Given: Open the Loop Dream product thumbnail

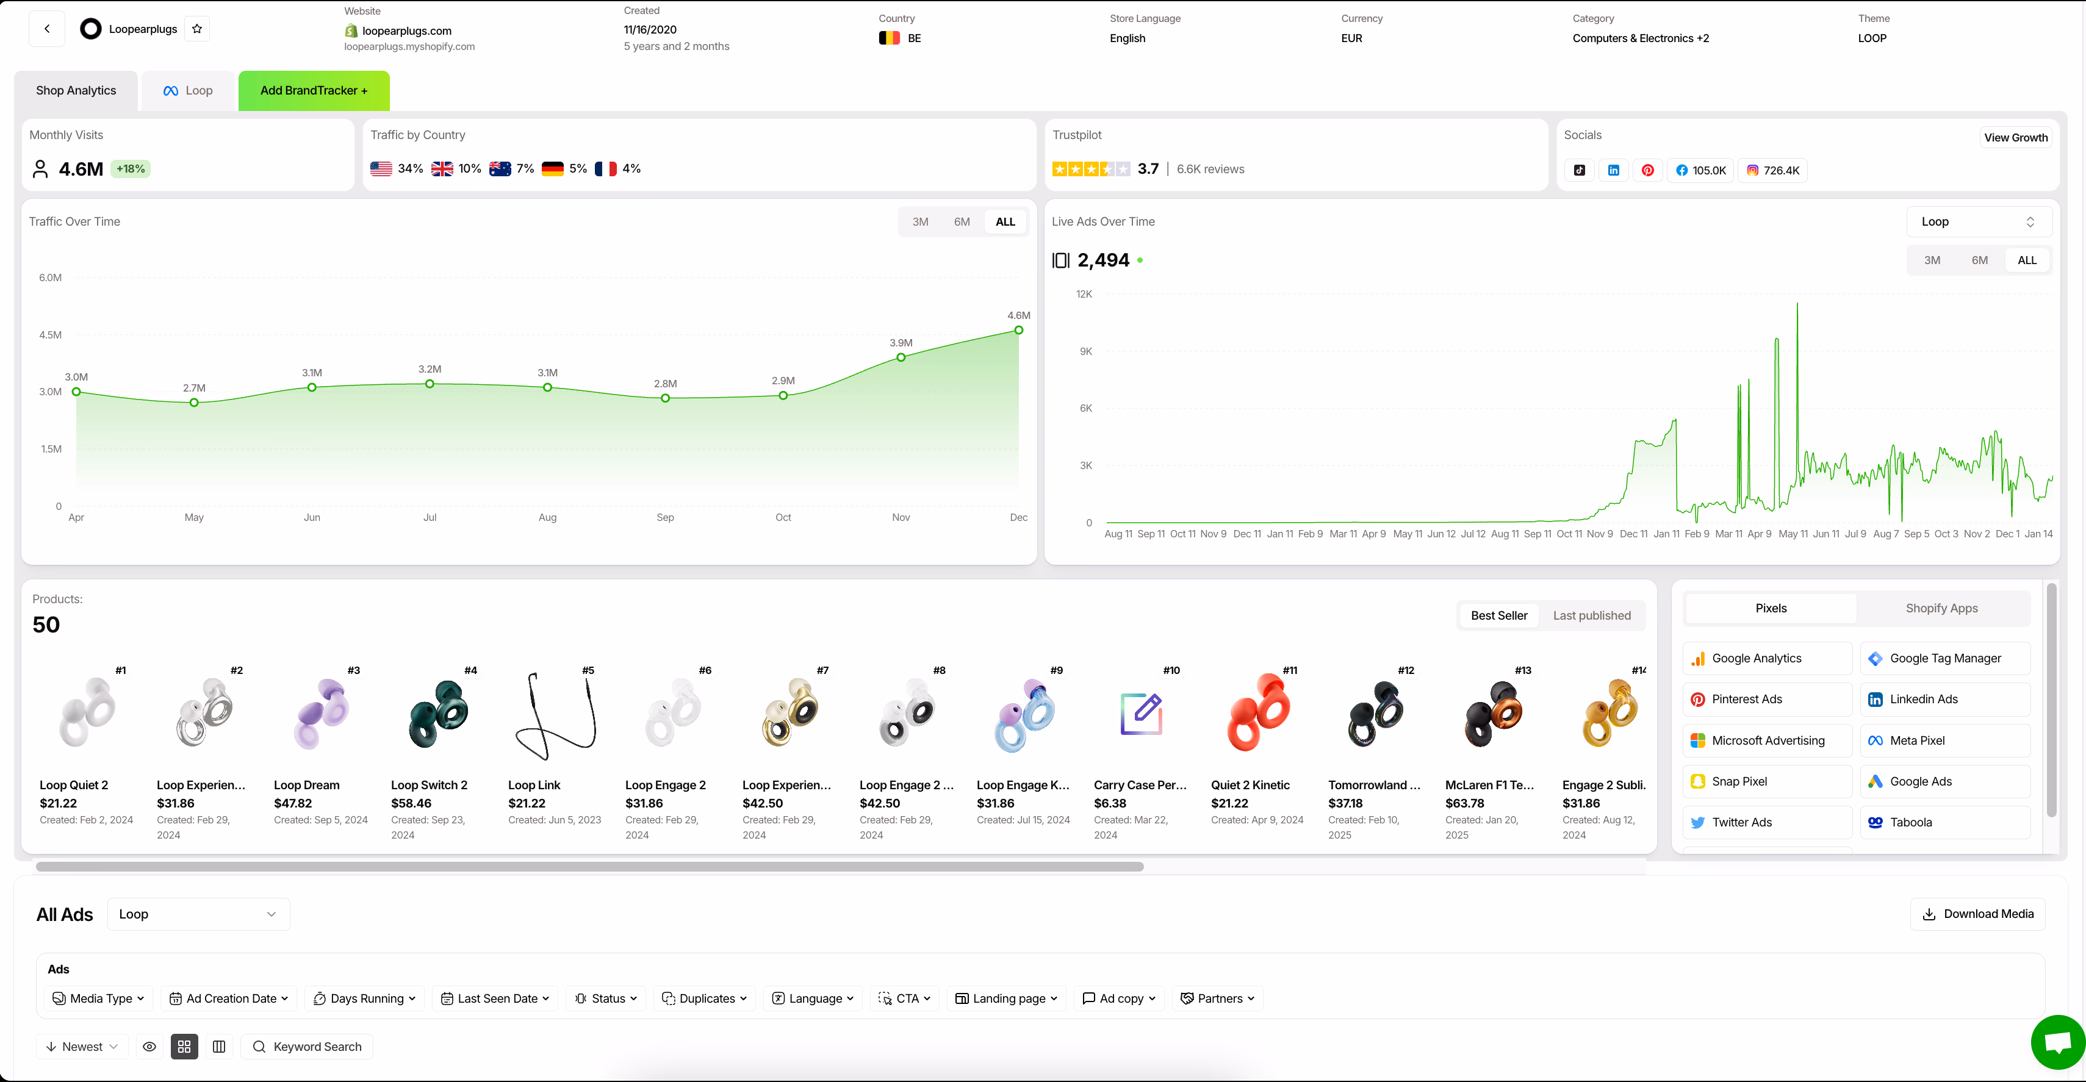Looking at the screenshot, I should [x=322, y=712].
